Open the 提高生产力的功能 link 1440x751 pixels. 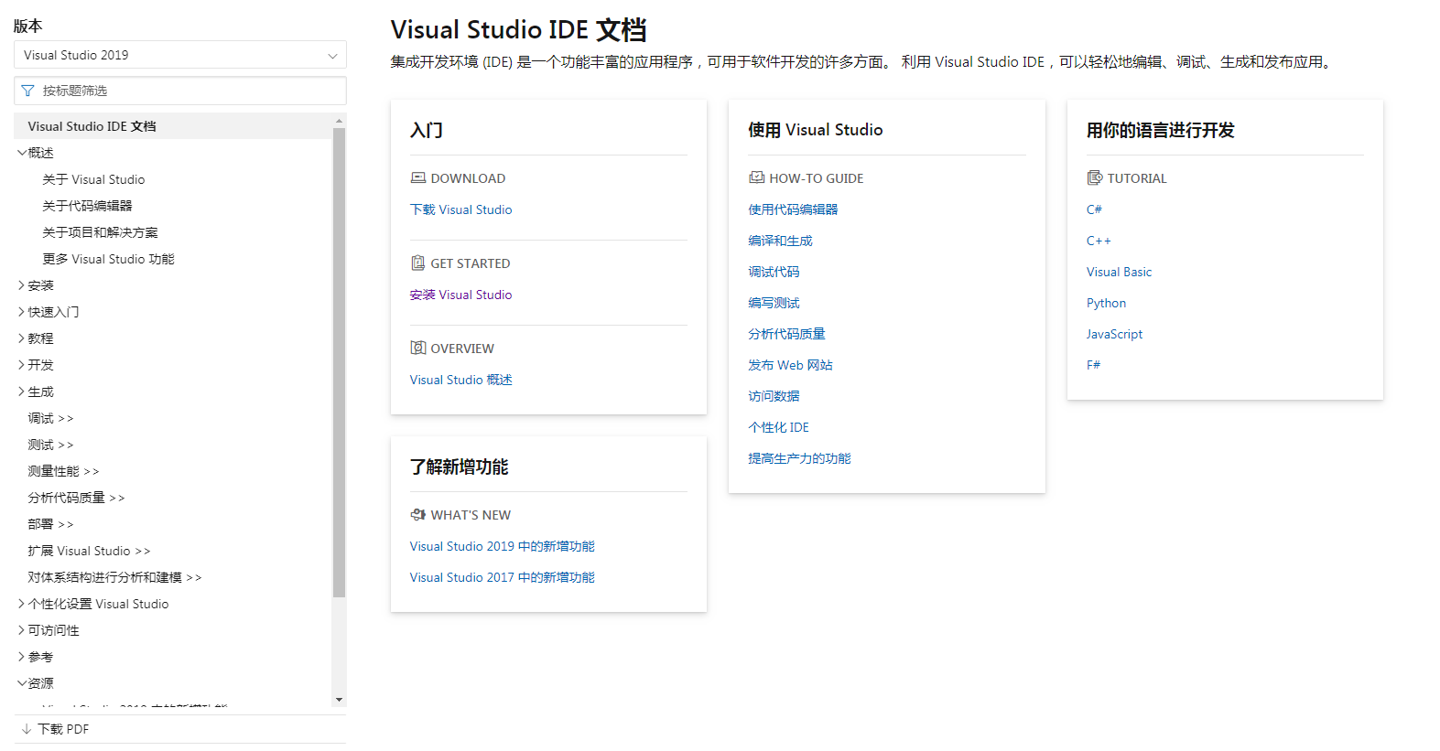point(799,458)
